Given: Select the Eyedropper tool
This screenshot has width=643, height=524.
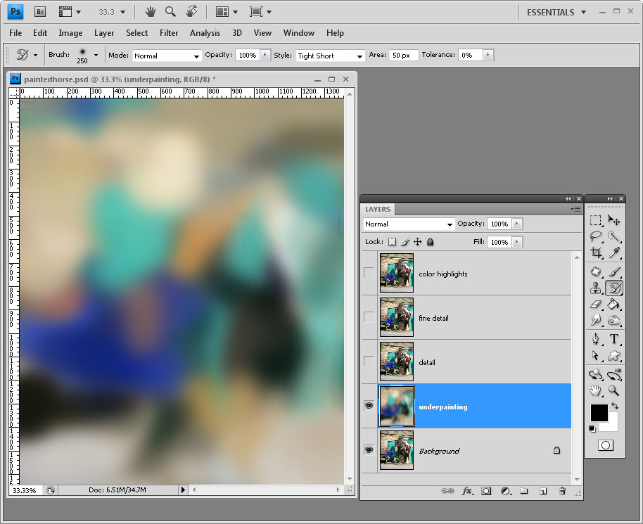Looking at the screenshot, I should pos(614,253).
